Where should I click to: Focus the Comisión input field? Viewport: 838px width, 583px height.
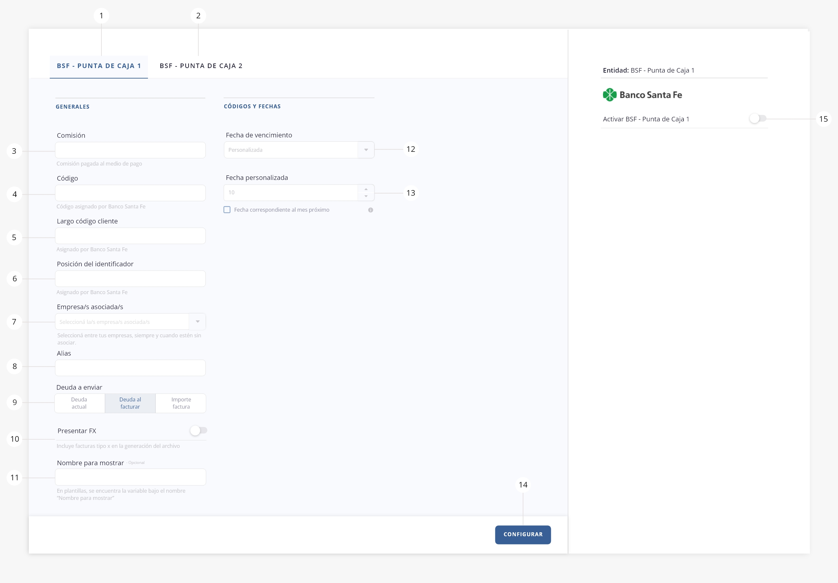(130, 150)
